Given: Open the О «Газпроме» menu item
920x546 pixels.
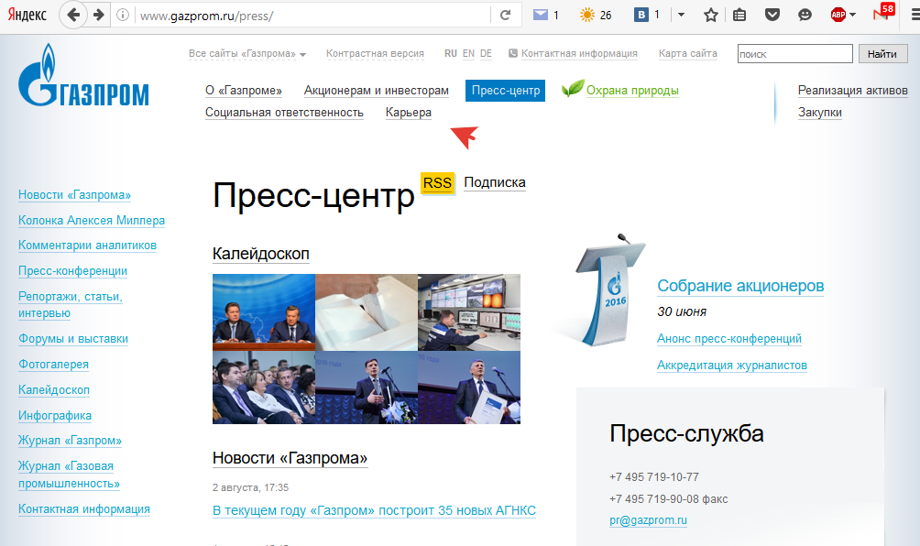Looking at the screenshot, I should pyautogui.click(x=244, y=91).
